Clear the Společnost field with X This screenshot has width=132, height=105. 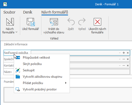[x=128, y=59]
